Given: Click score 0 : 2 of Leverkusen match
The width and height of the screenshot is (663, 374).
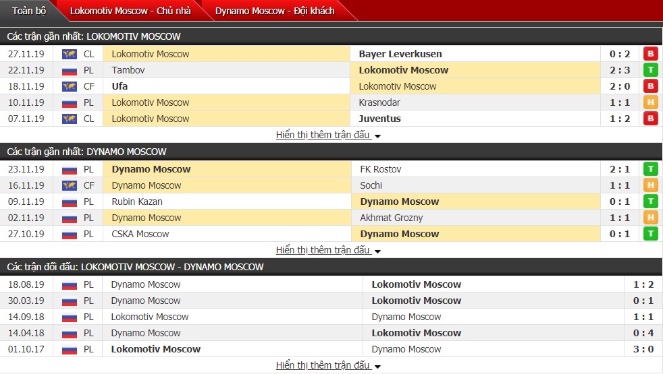Looking at the screenshot, I should tap(620, 54).
